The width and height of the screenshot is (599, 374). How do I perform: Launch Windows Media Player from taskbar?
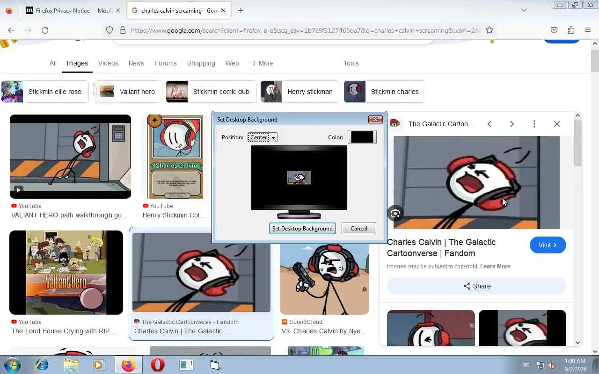(x=99, y=365)
